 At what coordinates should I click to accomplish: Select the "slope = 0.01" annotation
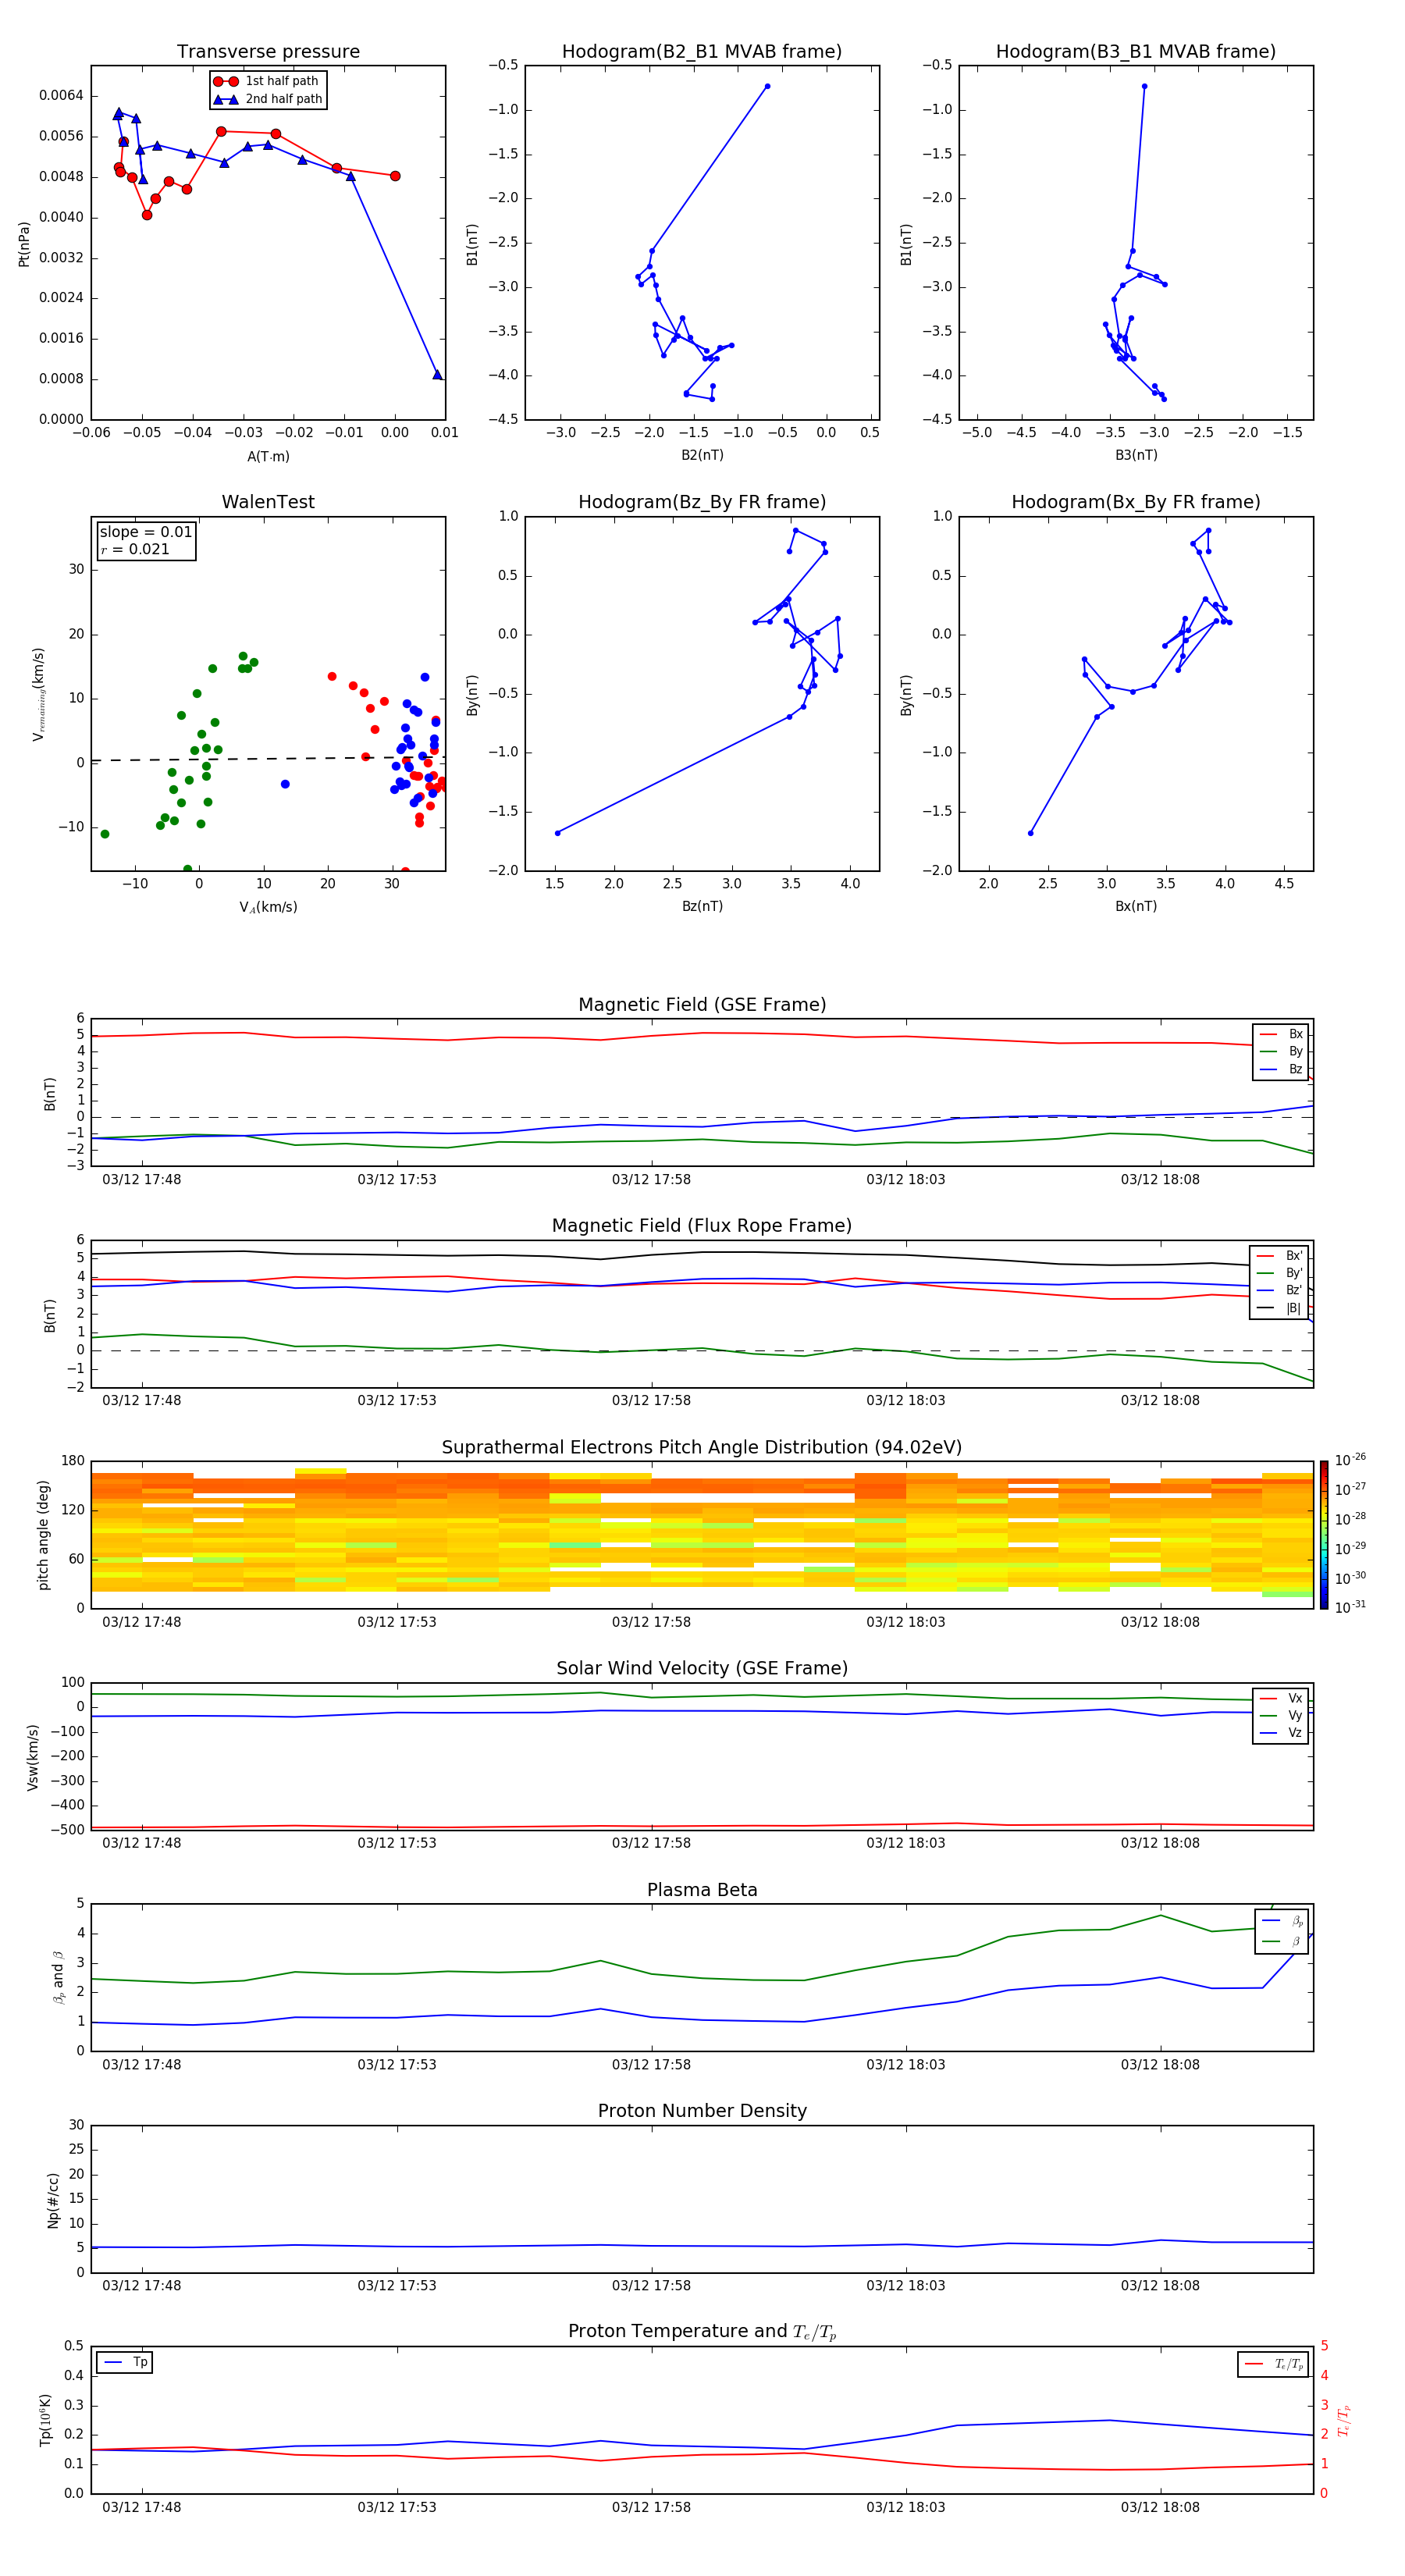point(146,532)
